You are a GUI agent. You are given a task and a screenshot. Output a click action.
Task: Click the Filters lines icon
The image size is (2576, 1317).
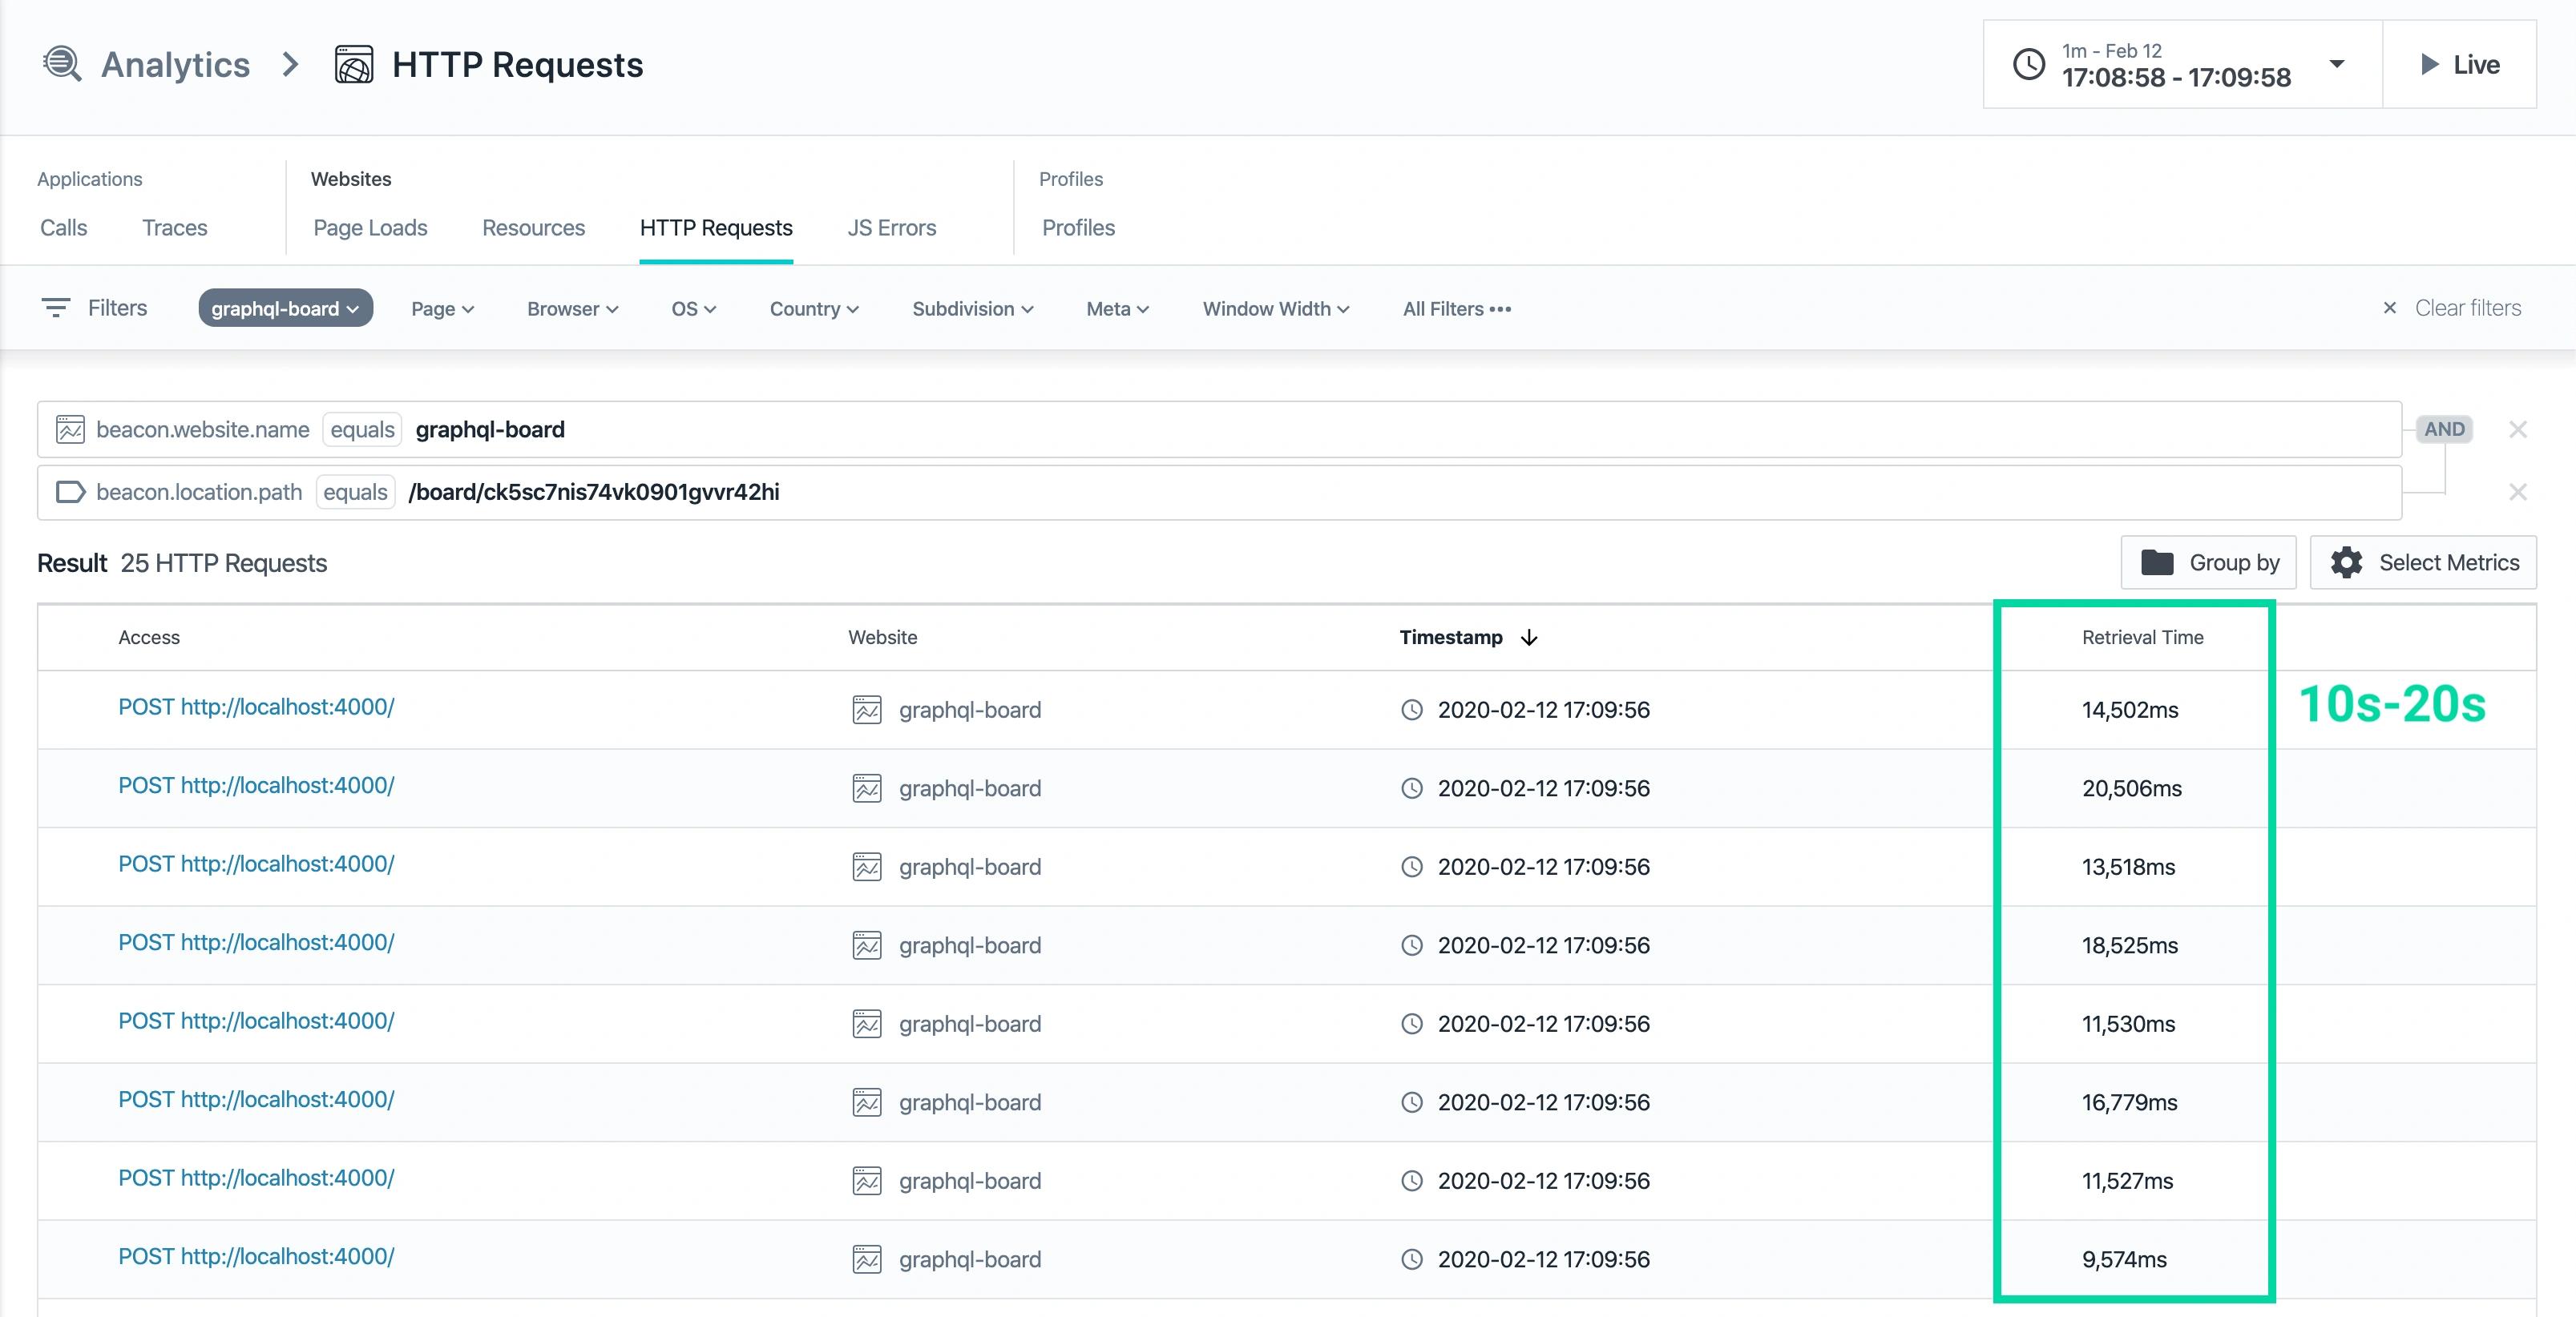tap(56, 308)
